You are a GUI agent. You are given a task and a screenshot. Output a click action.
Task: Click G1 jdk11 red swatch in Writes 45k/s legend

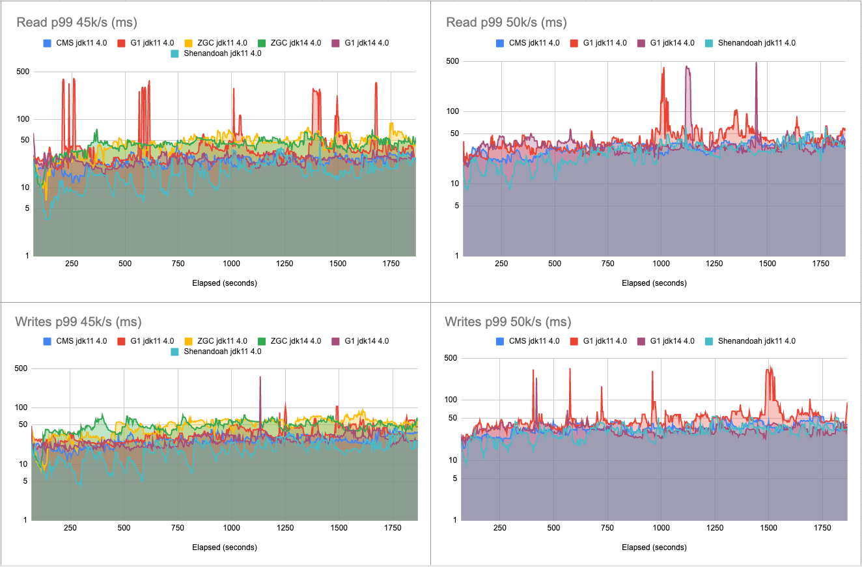tap(122, 341)
